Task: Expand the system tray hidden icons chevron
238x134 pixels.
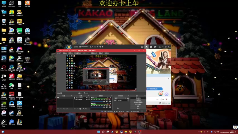Action: pos(199,132)
